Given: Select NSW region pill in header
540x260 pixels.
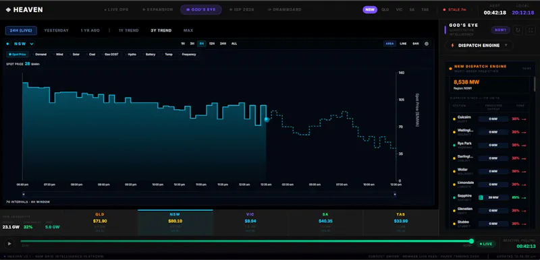Looking at the screenshot, I should 370,9.
